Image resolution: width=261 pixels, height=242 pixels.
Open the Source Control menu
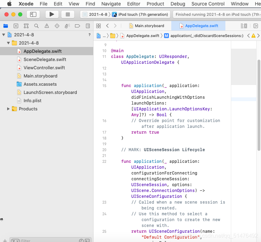pyautogui.click(x=208, y=4)
